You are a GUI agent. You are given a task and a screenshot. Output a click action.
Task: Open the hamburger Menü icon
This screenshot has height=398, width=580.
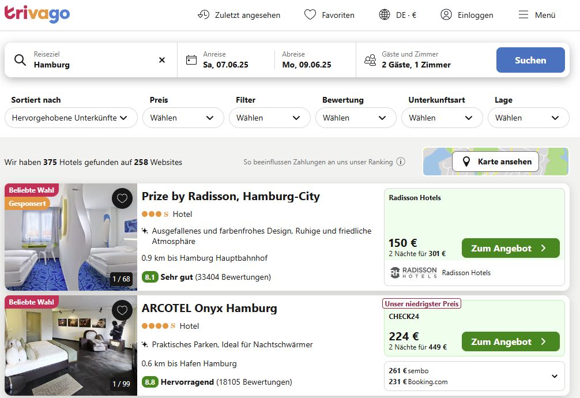(523, 15)
